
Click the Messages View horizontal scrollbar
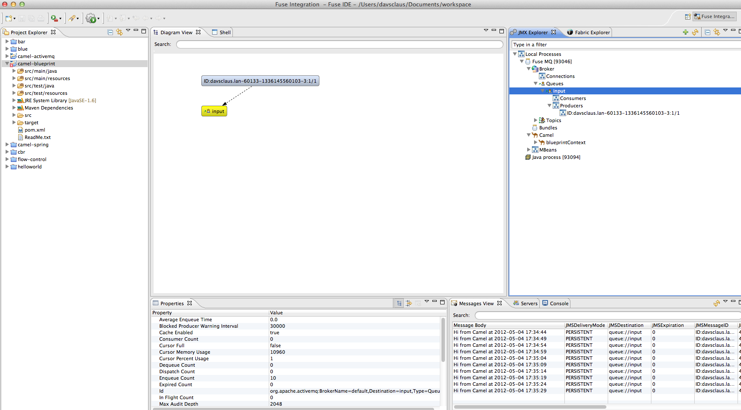tap(530, 407)
